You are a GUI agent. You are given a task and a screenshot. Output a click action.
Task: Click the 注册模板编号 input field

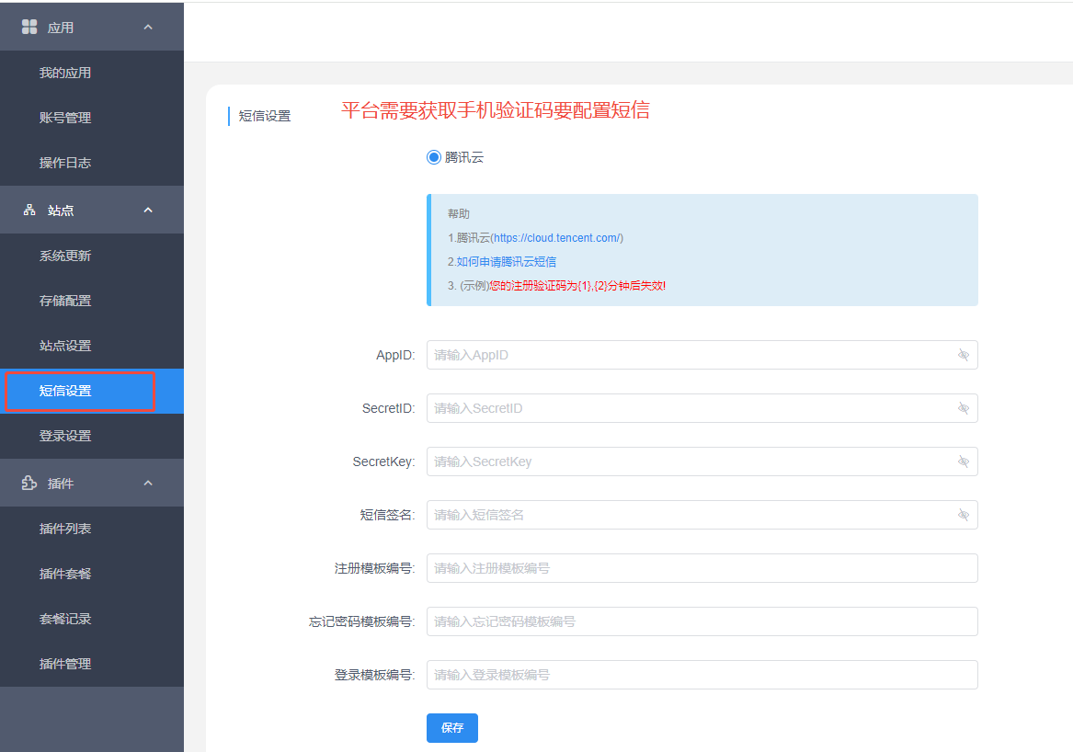tap(702, 569)
